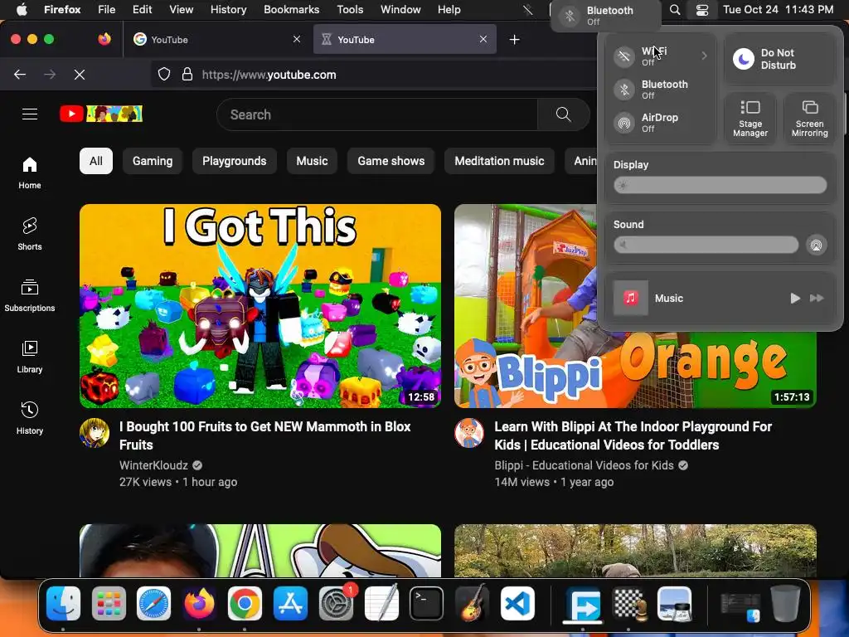
Task: Open WinterKloudz channel avatar
Action: click(95, 433)
